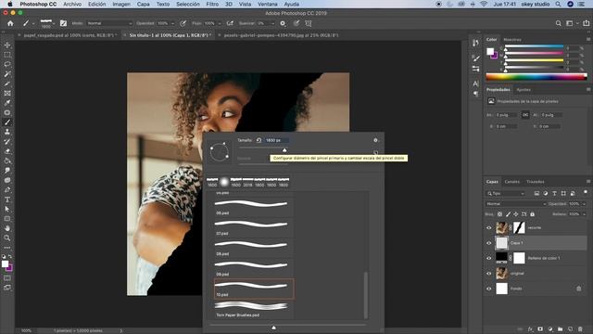Open brush settings panel icon in options bar

click(63, 23)
